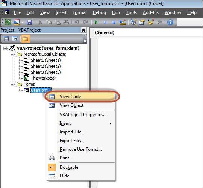The image size is (203, 188).
Task: Open the Format menu
Action: (80, 12)
